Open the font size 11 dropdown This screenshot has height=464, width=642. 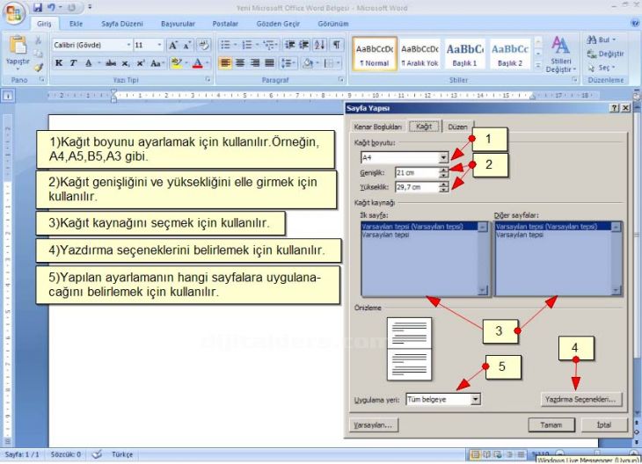coord(159,45)
